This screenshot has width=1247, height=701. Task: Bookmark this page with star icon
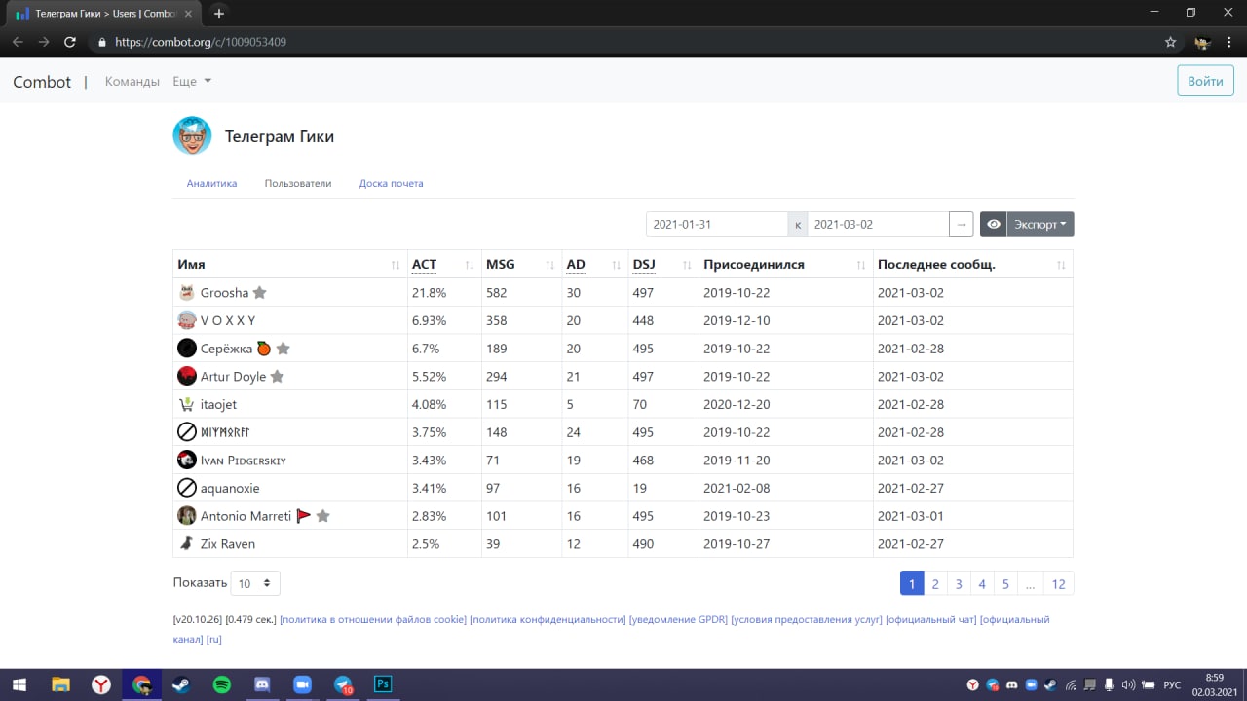(1171, 42)
